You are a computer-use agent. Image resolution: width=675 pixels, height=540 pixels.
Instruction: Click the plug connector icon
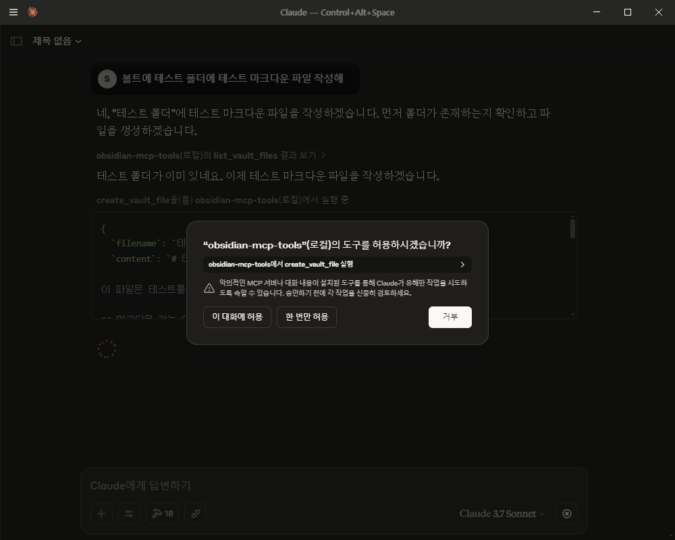196,514
